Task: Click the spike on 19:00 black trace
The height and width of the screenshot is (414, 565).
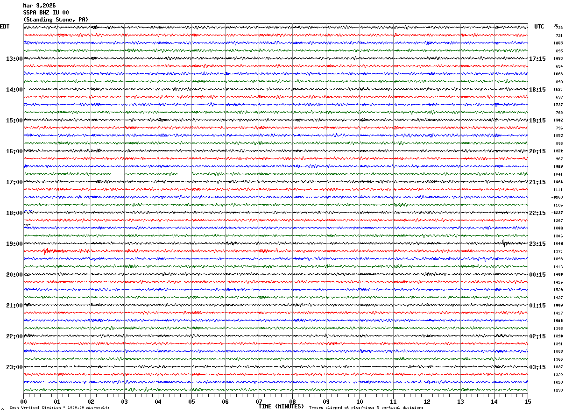Action: click(504, 243)
